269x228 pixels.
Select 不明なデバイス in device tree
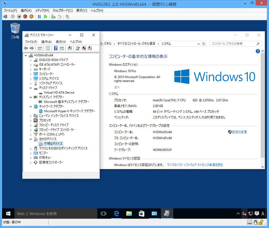pos(53,144)
